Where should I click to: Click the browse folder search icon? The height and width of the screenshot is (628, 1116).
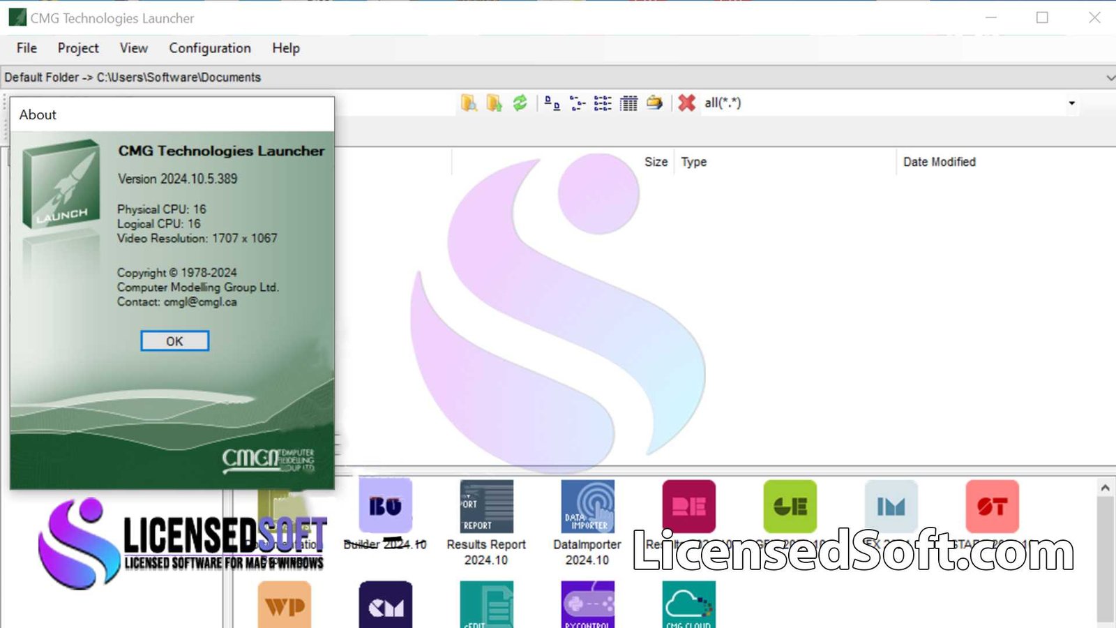(x=469, y=103)
